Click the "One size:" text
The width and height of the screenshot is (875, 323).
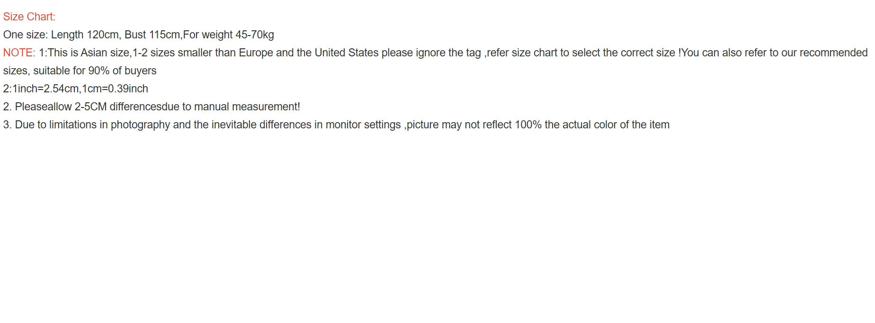coord(25,35)
